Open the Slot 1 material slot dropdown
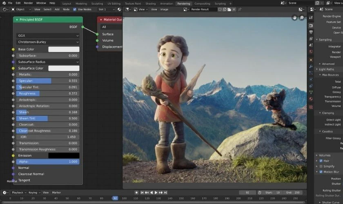Image resolution: width=343 pixels, height=204 pixels. [106, 9]
